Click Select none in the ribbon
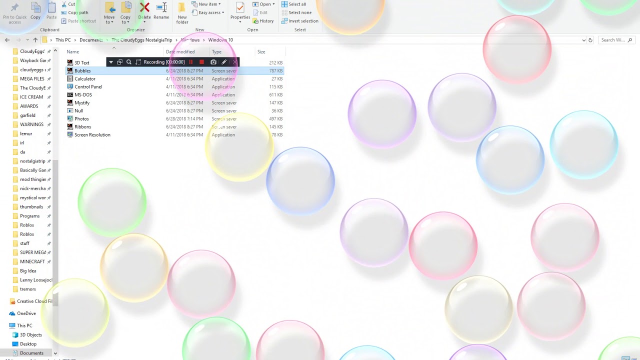 tap(296, 12)
